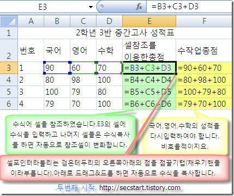The image size is (234, 196).
Task: Select row 5 header
Action: (x=9, y=92)
